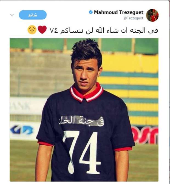Click the red heart emoji in tweet

click(x=42, y=30)
